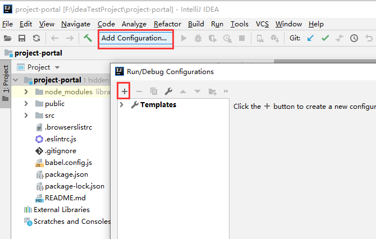Expand the node_modules folder

coord(26,92)
